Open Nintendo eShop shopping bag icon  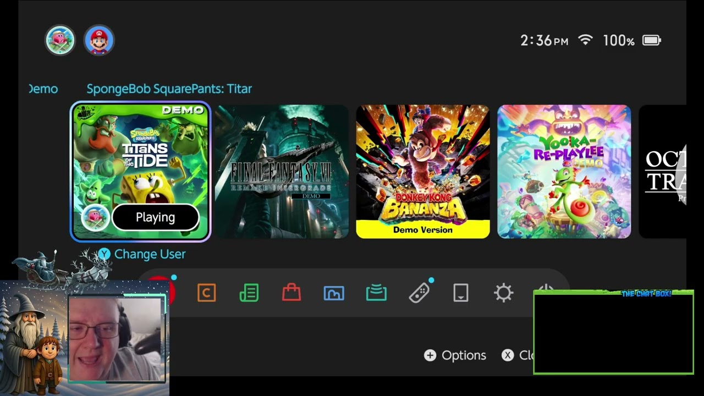tap(291, 292)
